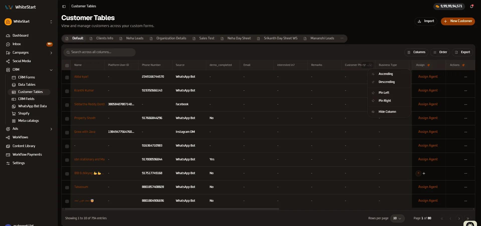The height and width of the screenshot is (226, 481).
Task: Open the Inbox with 99+ badge
Action: coord(29,44)
